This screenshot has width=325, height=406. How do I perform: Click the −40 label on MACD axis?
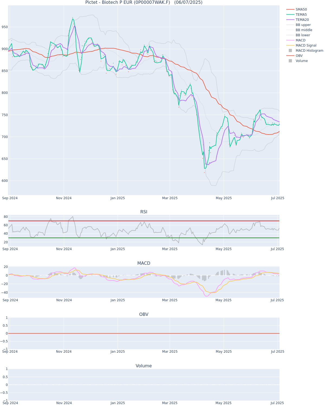(4, 293)
